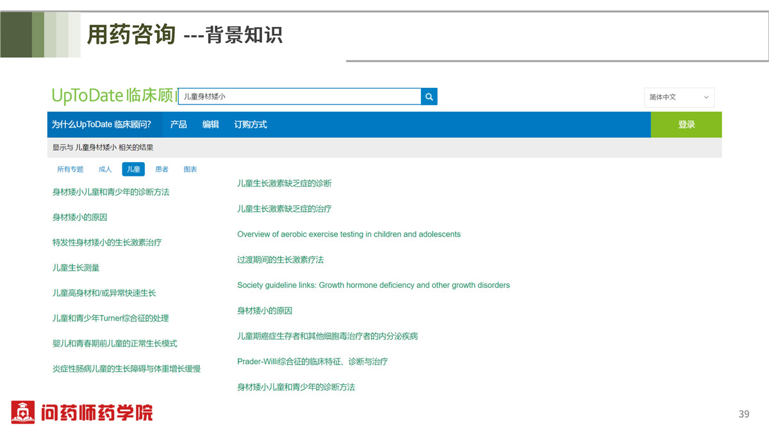The height and width of the screenshot is (433, 769).
Task: Open the Prader-Willi综合征 topic link
Action: [312, 362]
